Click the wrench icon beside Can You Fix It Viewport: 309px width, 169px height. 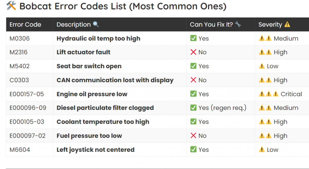click(238, 24)
